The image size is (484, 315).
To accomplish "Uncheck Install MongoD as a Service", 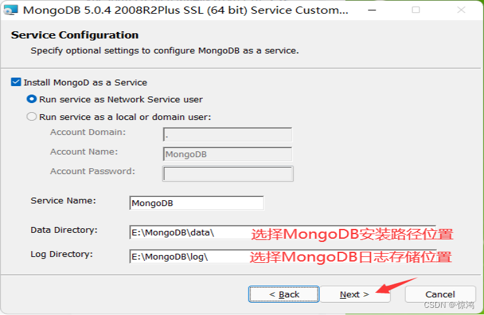I will click(x=16, y=82).
